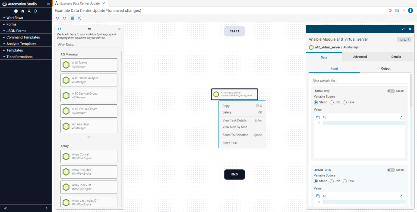Refresh the task palette list
Viewport: 417px width, 212px height.
pyautogui.click(x=59, y=29)
